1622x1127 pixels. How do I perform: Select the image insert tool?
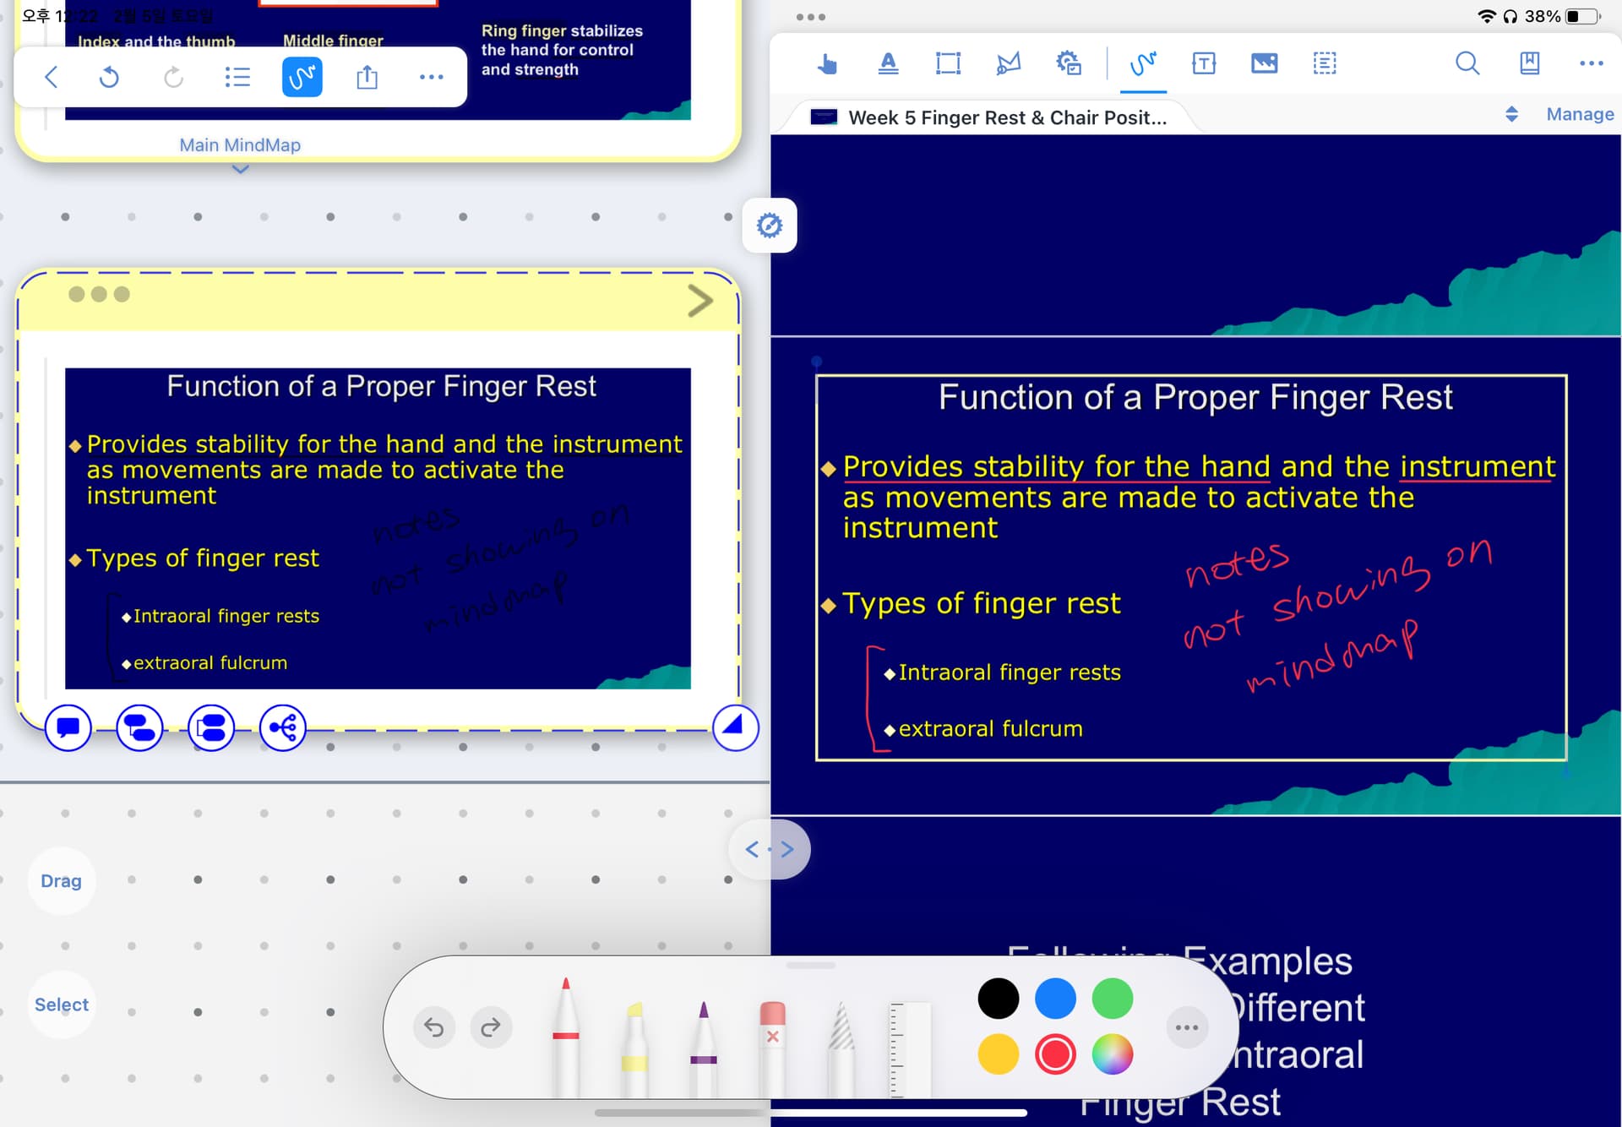1264,63
